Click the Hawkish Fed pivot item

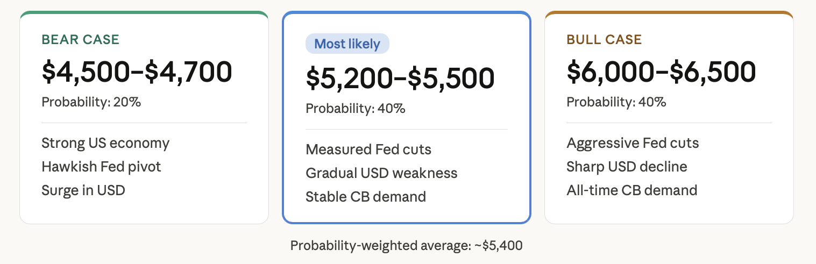click(x=101, y=167)
